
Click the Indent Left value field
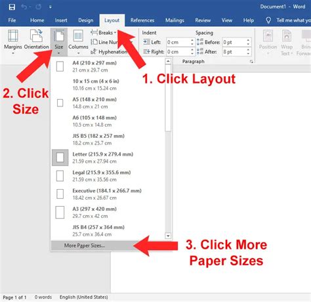point(178,42)
